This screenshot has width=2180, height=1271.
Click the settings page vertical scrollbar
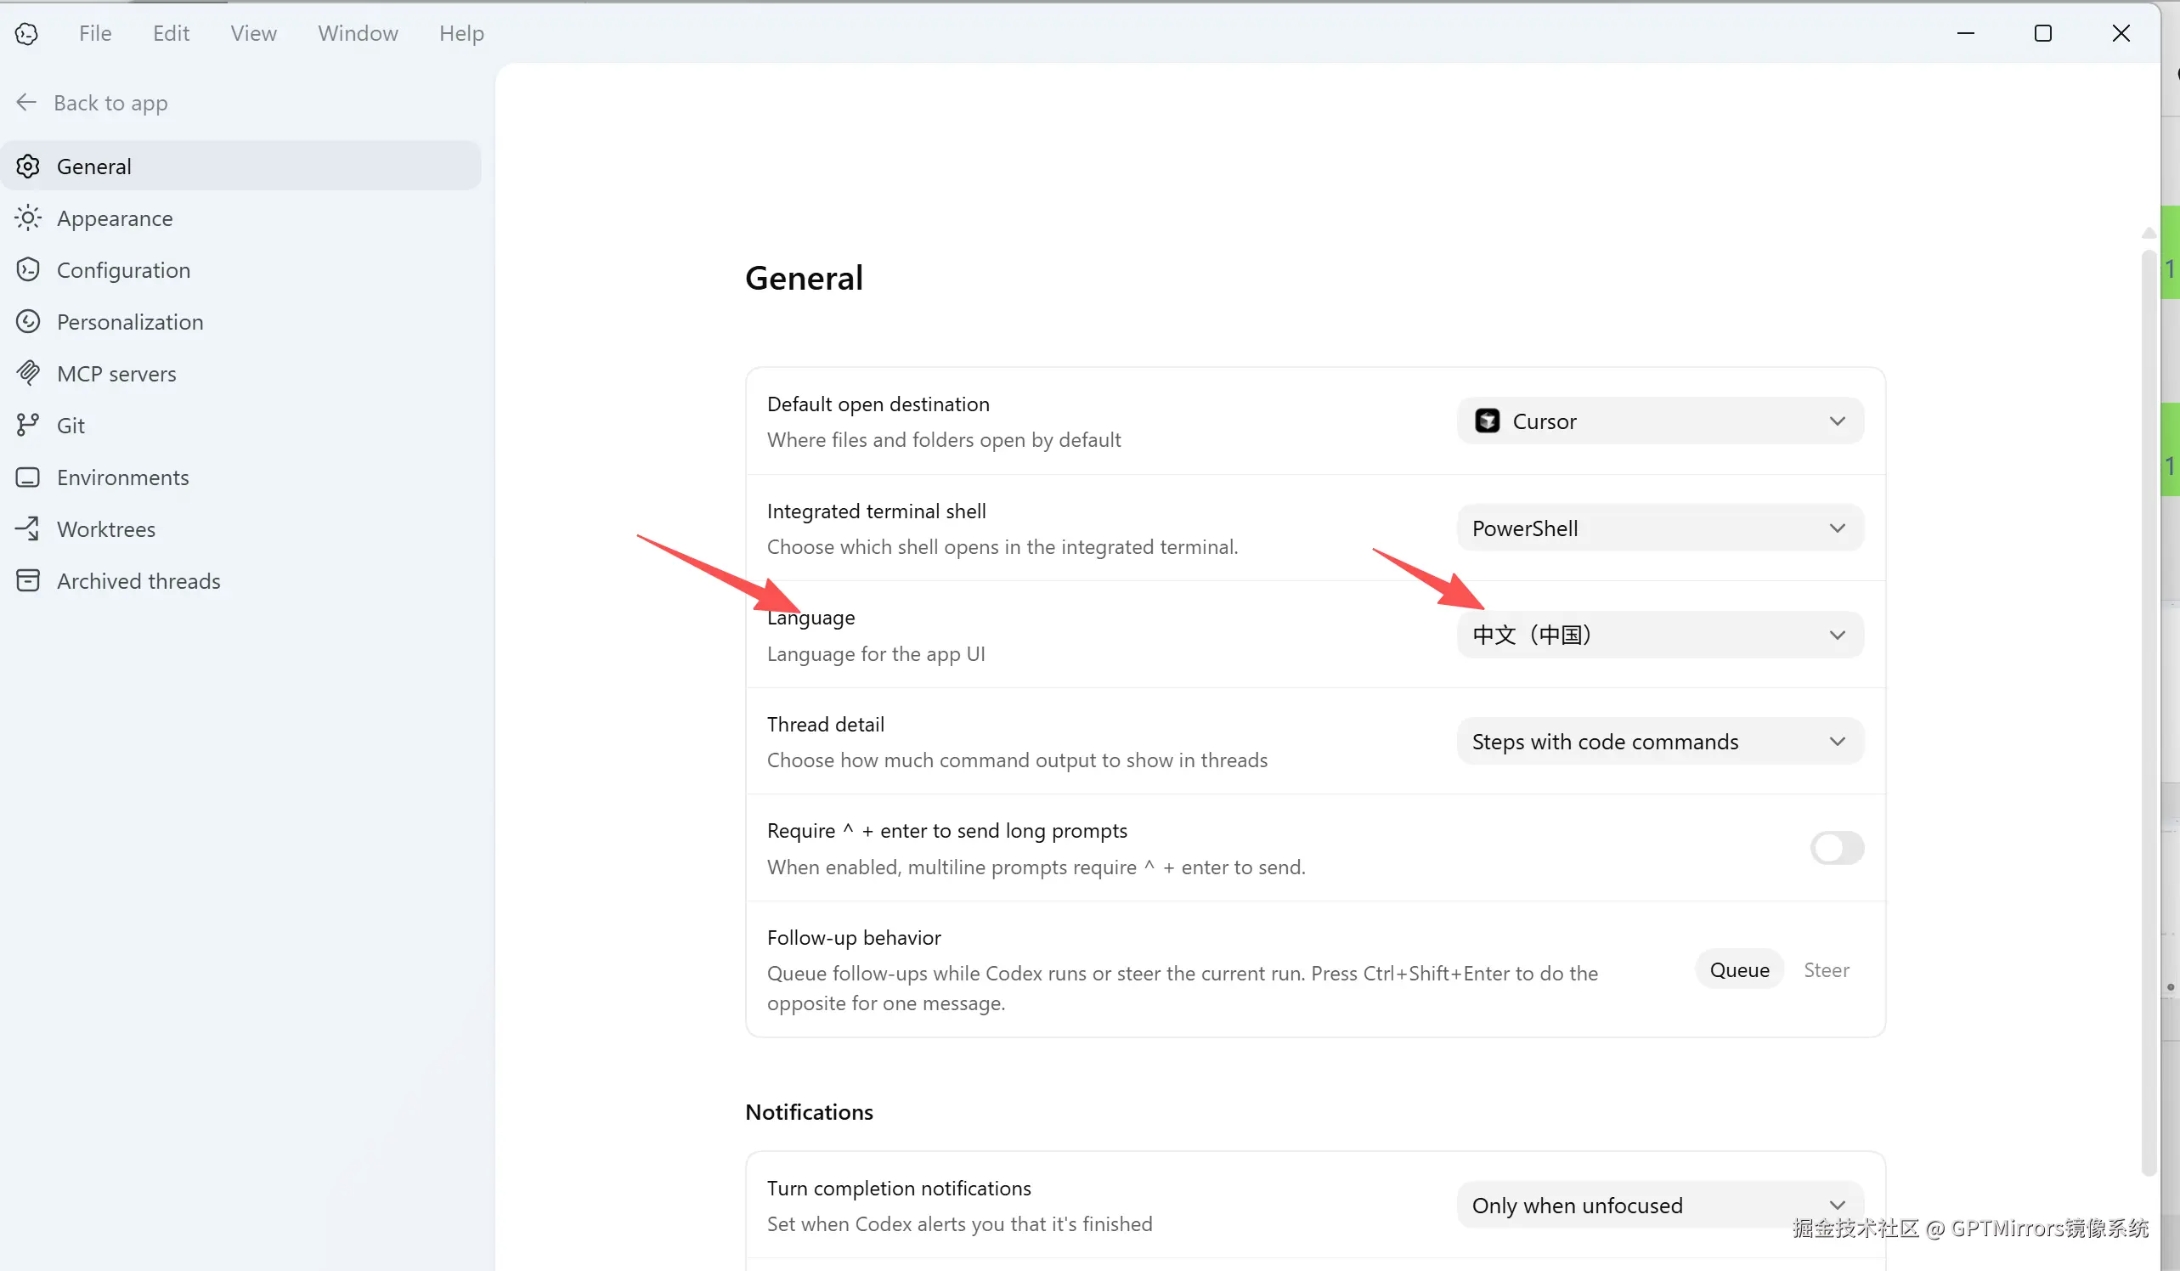point(2148,709)
